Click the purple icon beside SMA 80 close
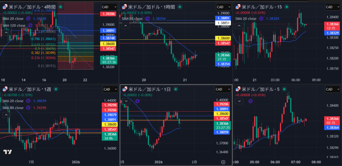Screen dimensions: 342x166 [29, 108]
